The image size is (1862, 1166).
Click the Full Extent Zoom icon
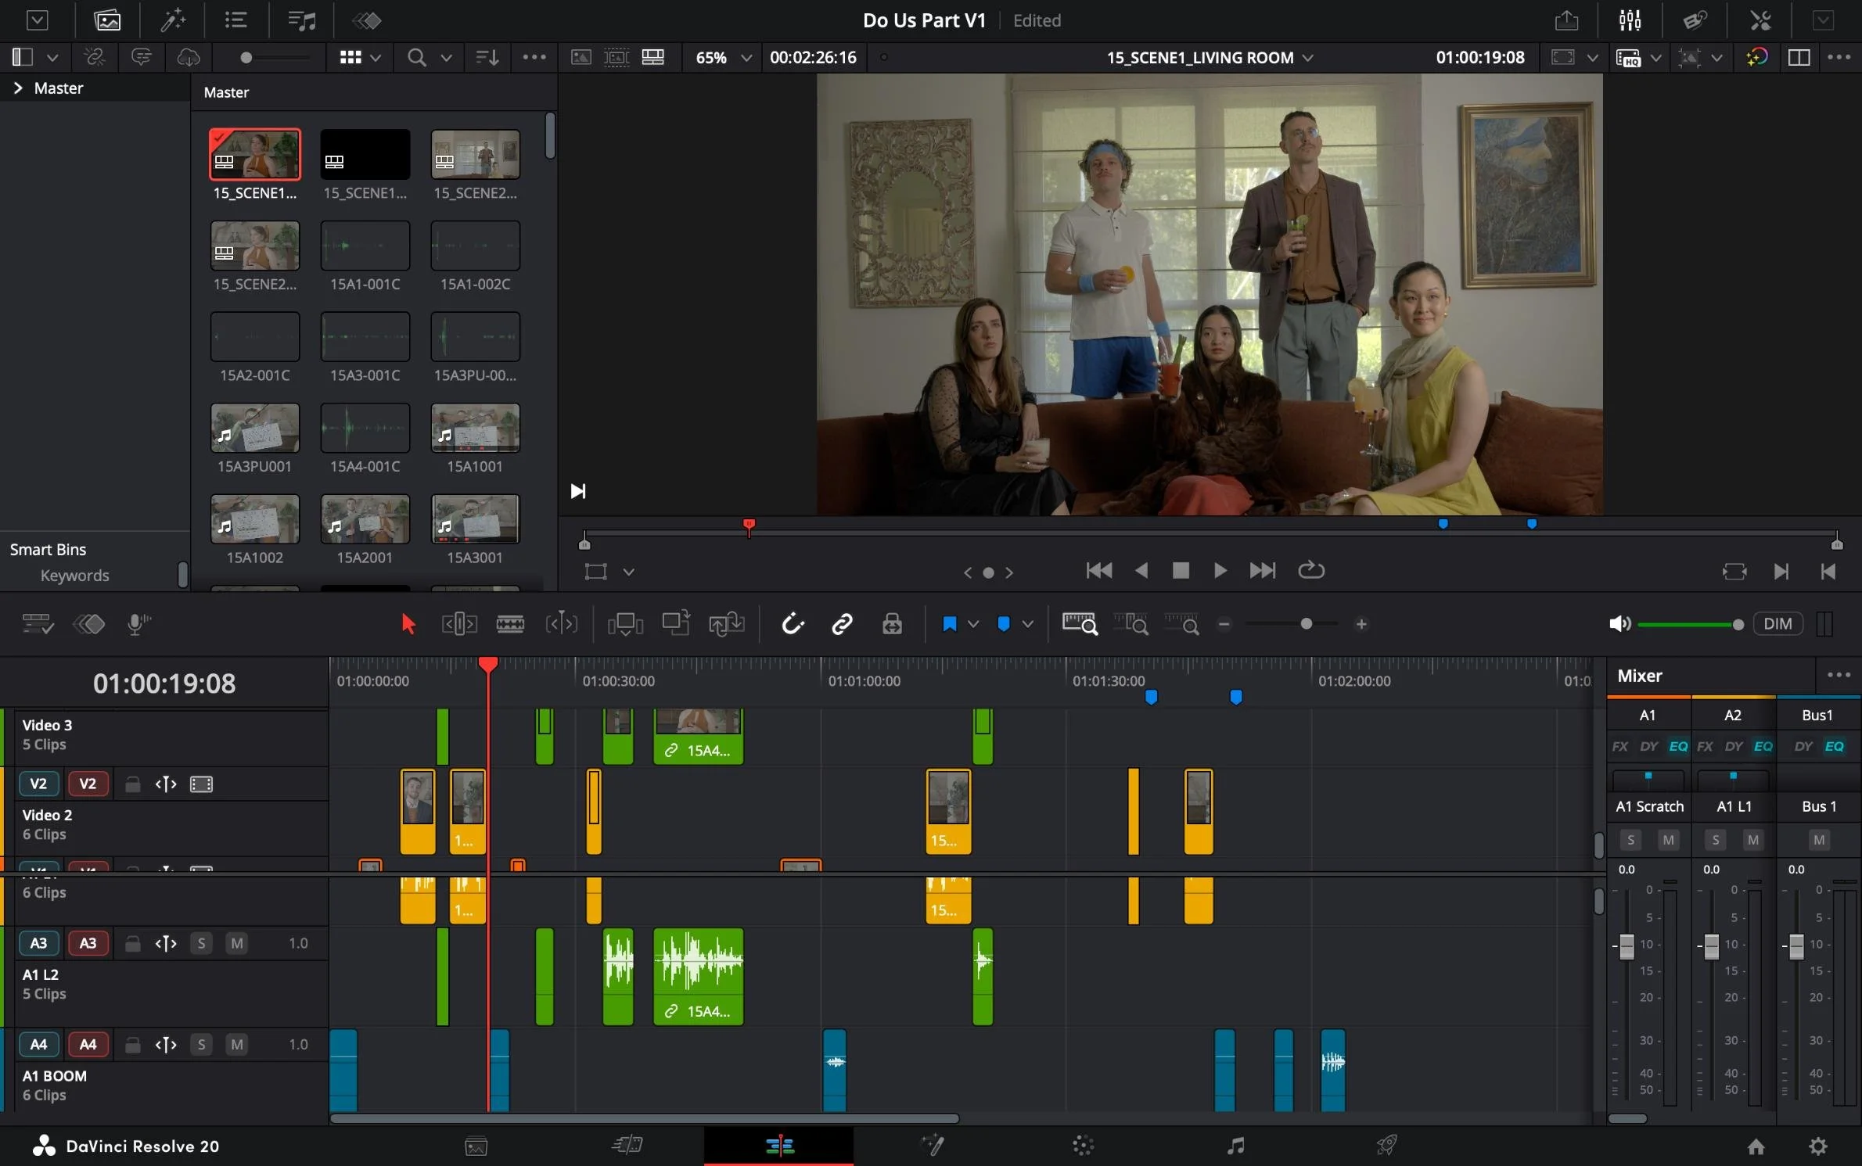coord(1080,624)
